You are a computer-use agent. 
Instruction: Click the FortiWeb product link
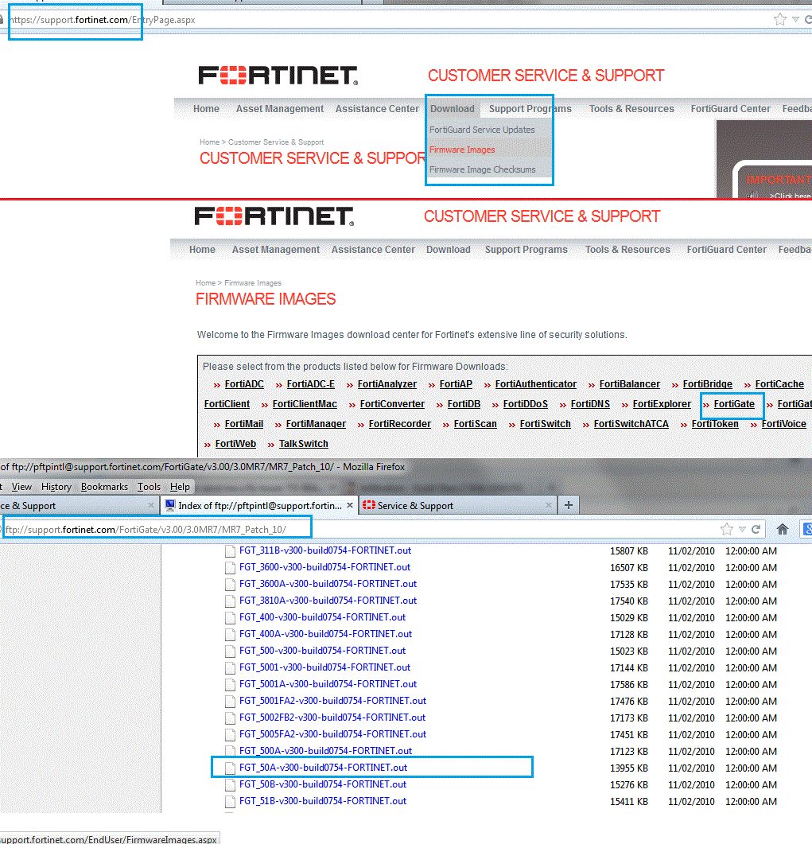235,444
